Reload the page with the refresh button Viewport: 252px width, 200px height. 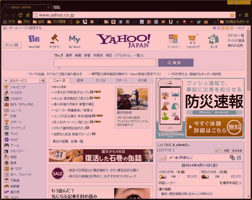click(x=20, y=15)
